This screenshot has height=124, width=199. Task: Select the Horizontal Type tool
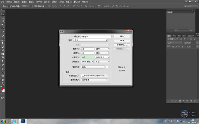tap(3, 69)
